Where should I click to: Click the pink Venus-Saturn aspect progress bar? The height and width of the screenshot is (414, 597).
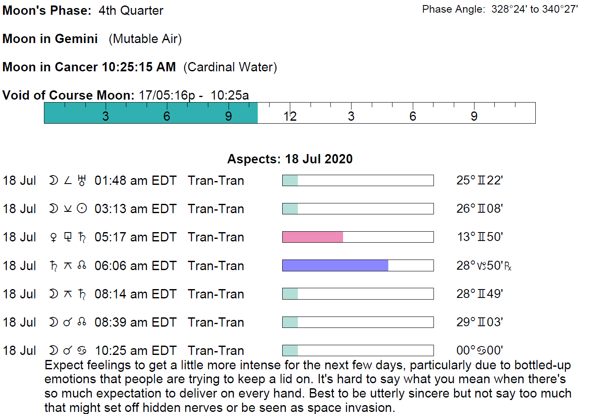pyautogui.click(x=313, y=237)
